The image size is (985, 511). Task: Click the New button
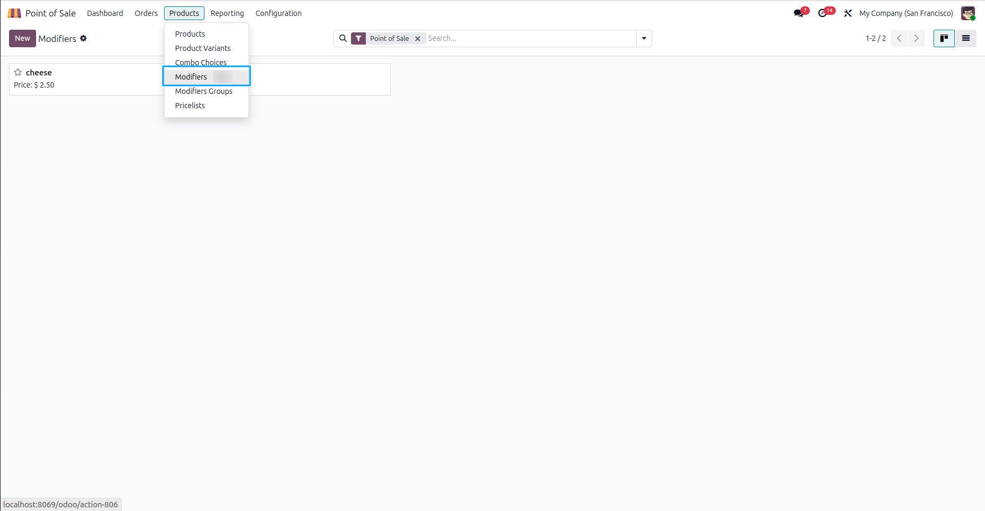pyautogui.click(x=22, y=38)
